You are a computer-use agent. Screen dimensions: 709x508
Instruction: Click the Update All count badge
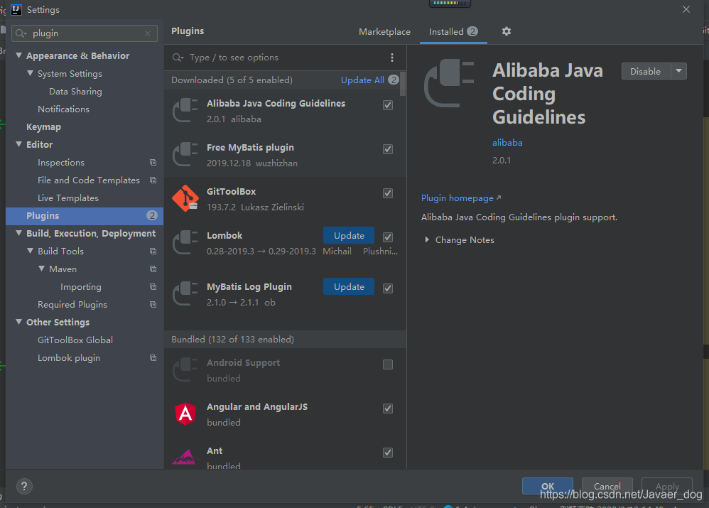click(394, 80)
